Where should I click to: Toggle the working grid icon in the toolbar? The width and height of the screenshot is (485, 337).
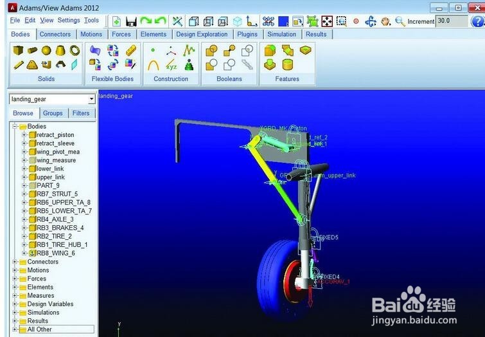click(268, 21)
